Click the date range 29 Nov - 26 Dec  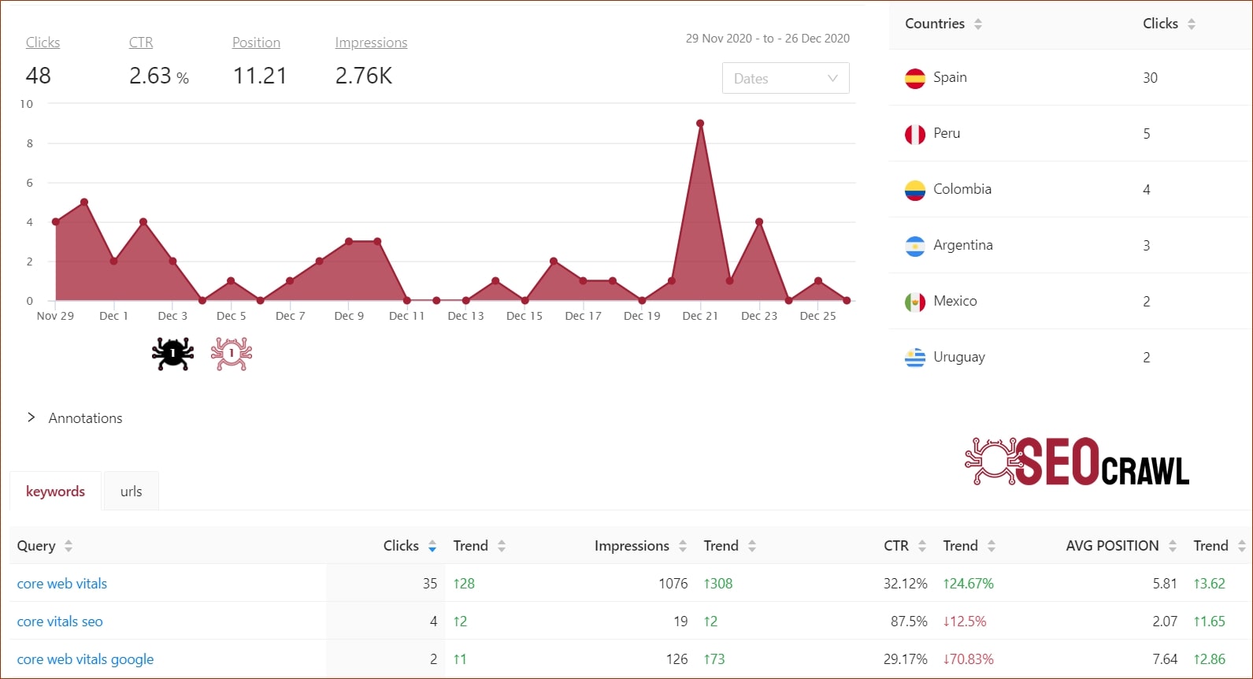(768, 38)
